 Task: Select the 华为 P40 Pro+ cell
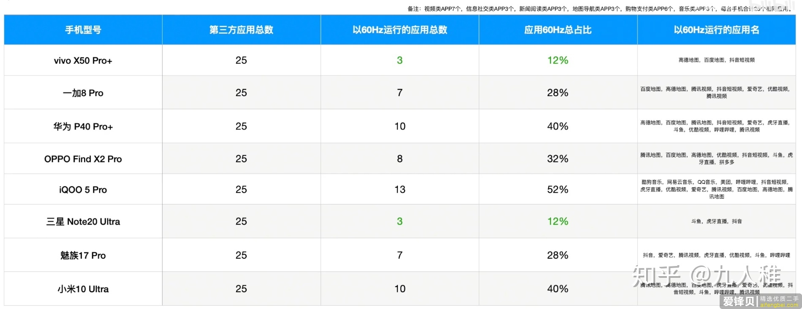(x=83, y=126)
